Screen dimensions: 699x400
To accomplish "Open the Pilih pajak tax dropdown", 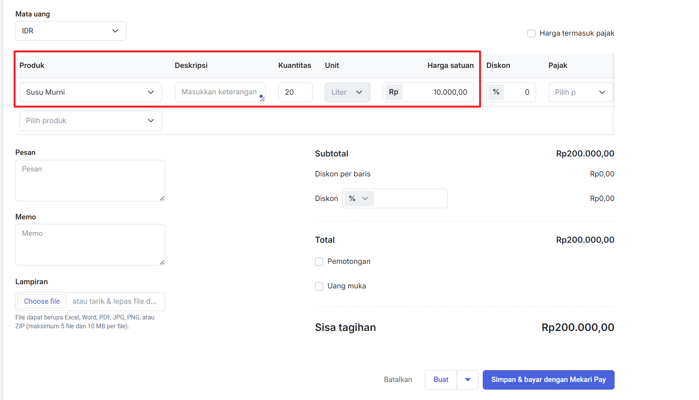I will (x=580, y=92).
